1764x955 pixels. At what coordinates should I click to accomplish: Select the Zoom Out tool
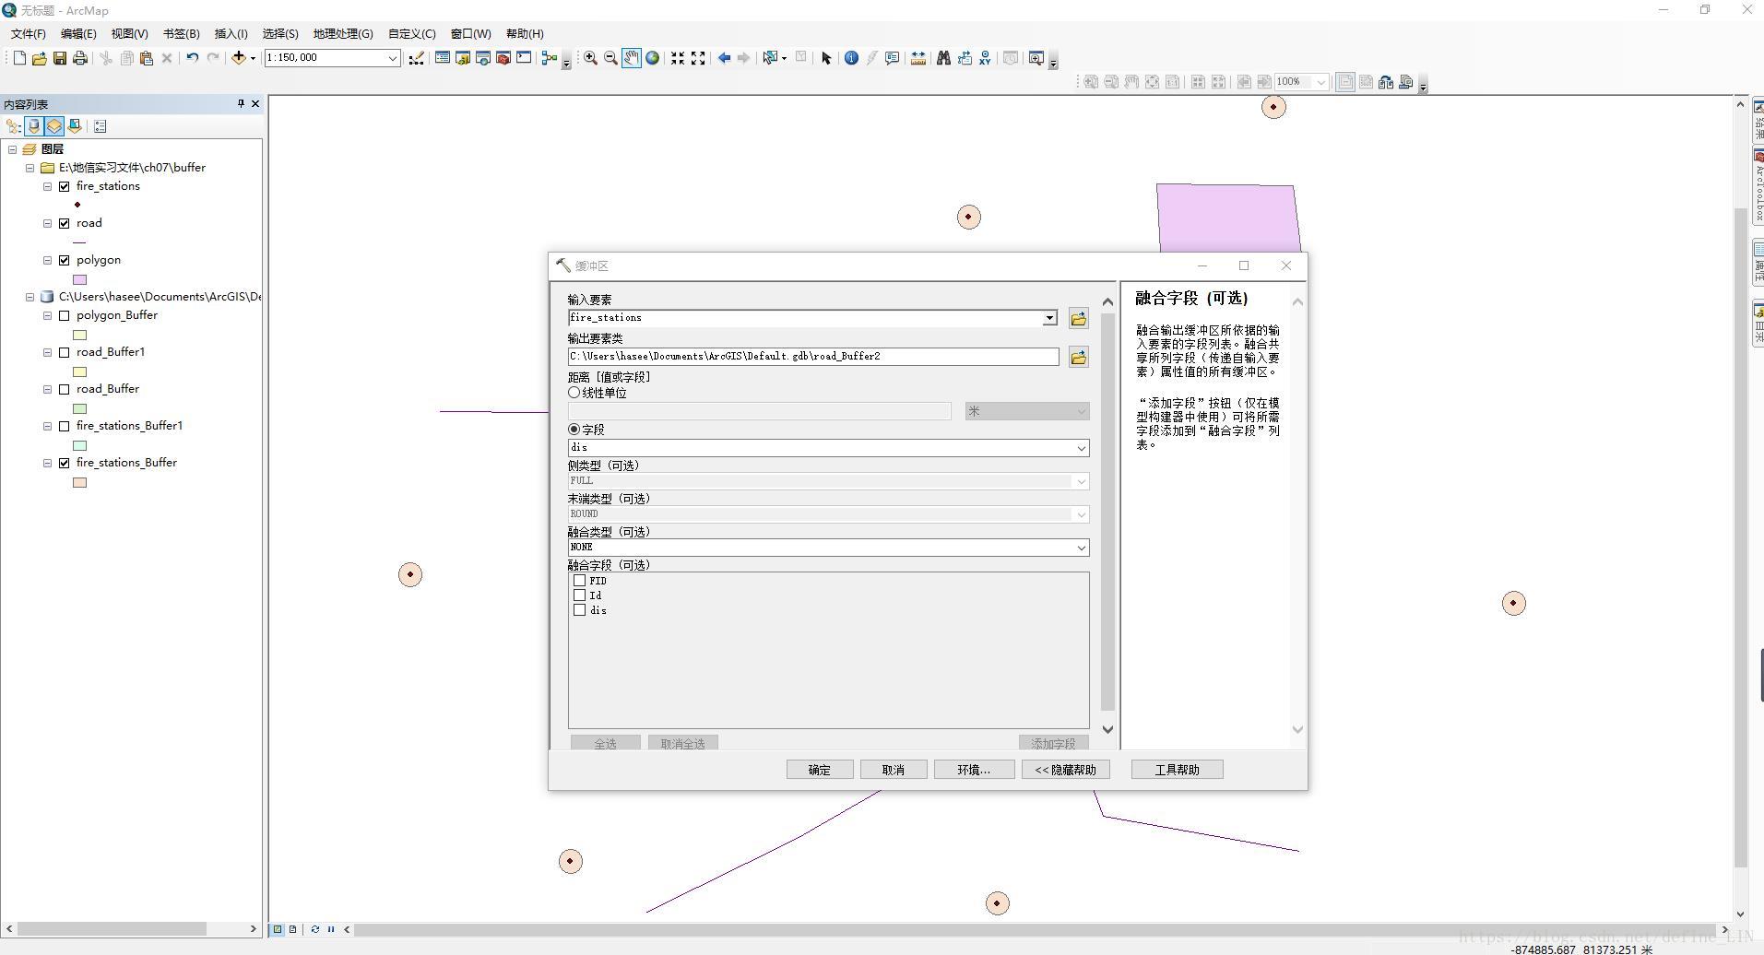[610, 58]
